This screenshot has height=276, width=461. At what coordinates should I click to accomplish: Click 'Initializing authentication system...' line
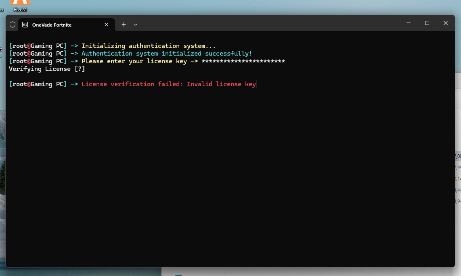point(149,46)
